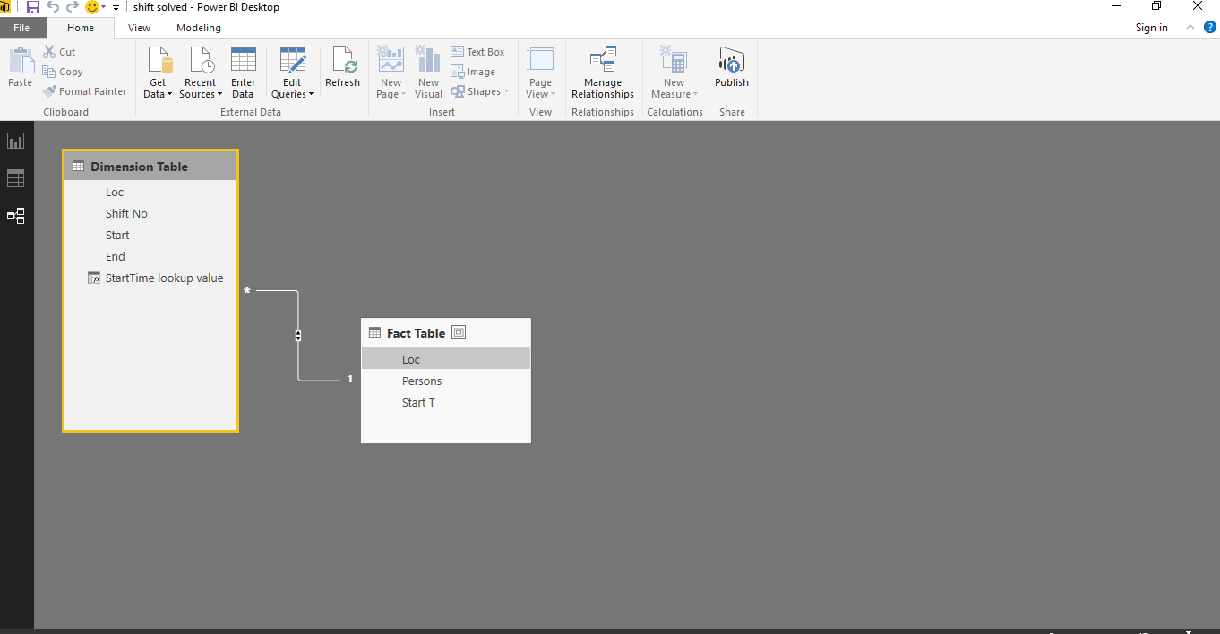The width and height of the screenshot is (1220, 634).
Task: Click Copy in the Clipboard group
Action: (x=63, y=72)
